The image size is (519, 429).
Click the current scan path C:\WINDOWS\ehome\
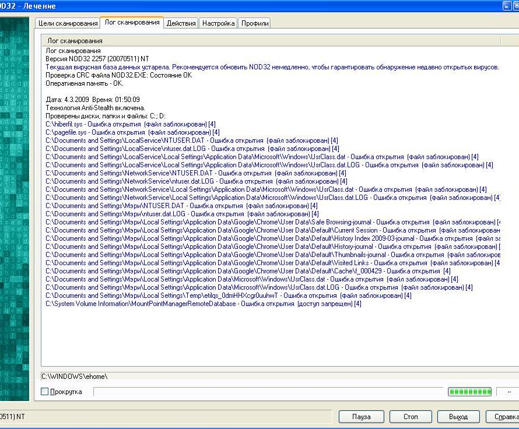(74, 377)
